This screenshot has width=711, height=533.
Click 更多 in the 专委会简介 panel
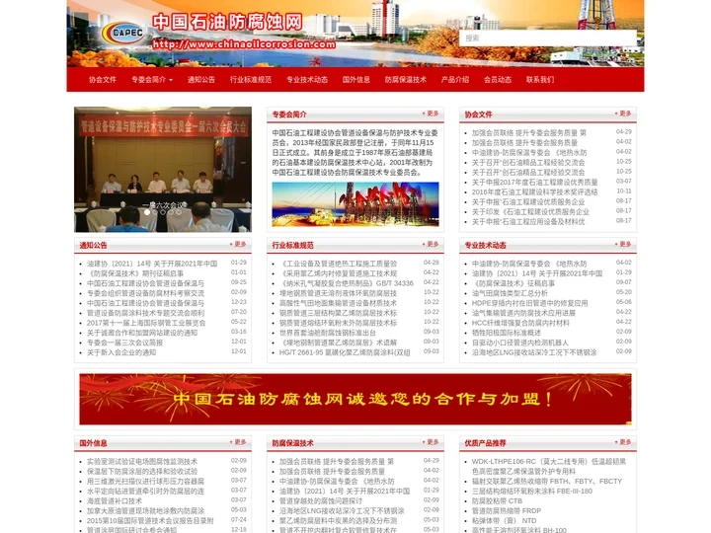click(431, 114)
